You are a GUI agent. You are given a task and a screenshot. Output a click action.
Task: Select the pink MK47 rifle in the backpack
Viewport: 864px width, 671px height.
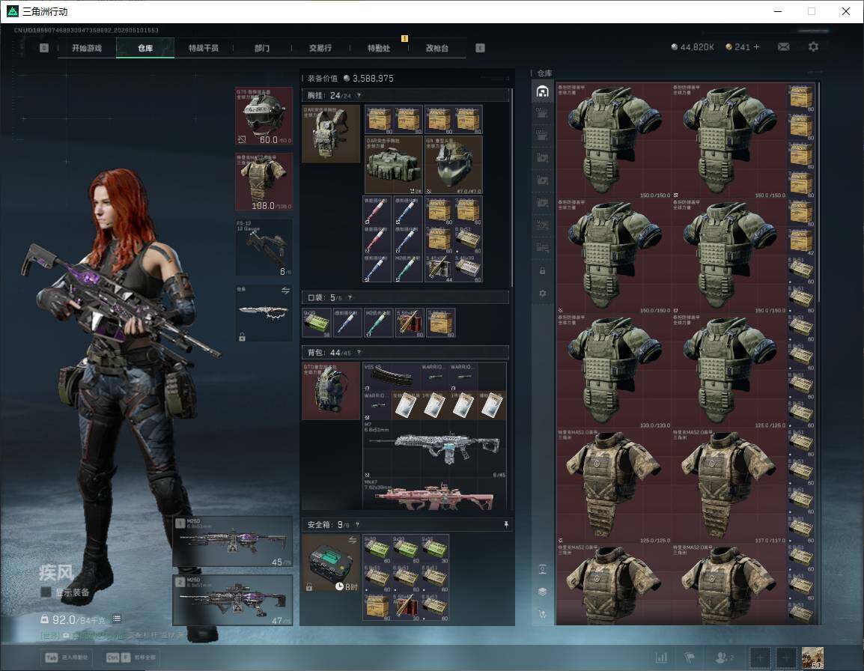[435, 494]
